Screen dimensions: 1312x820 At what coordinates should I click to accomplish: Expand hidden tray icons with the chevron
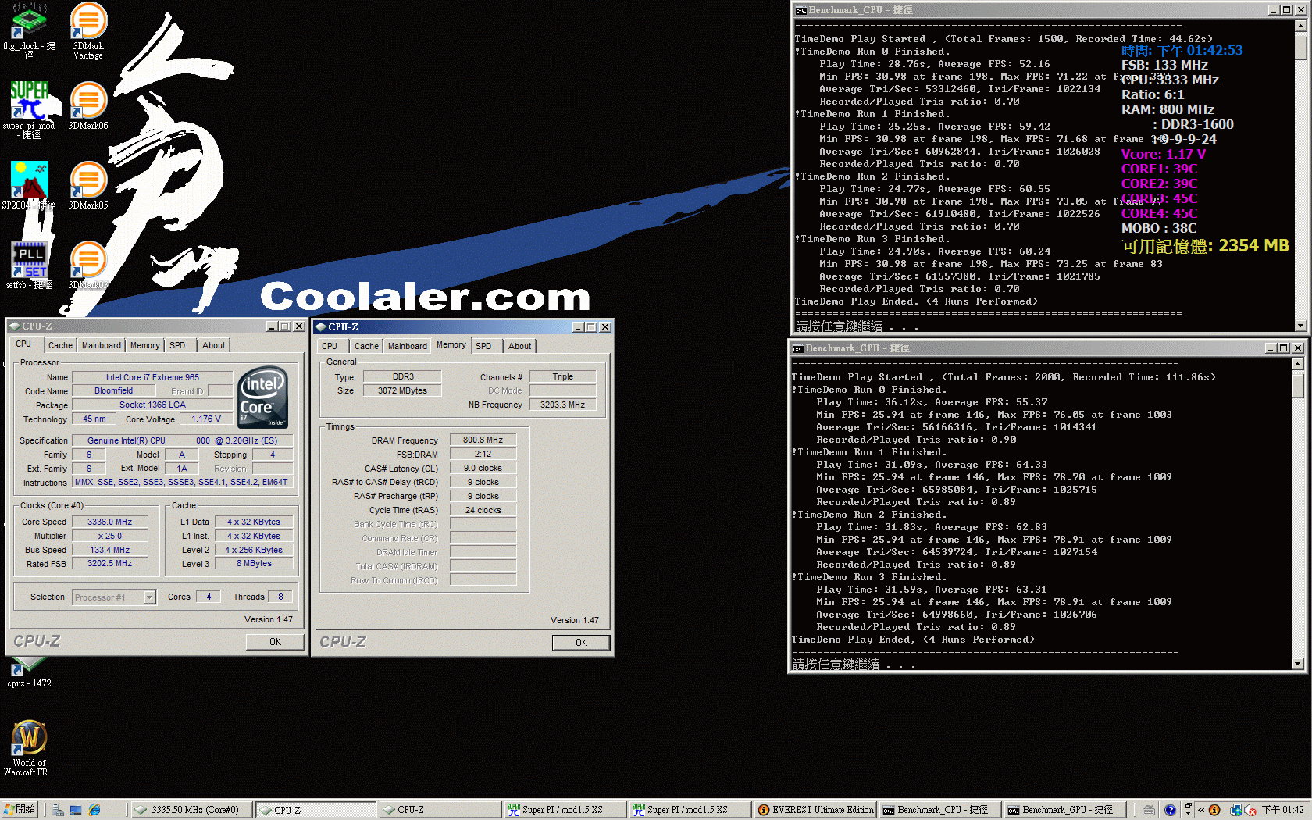[1201, 810]
